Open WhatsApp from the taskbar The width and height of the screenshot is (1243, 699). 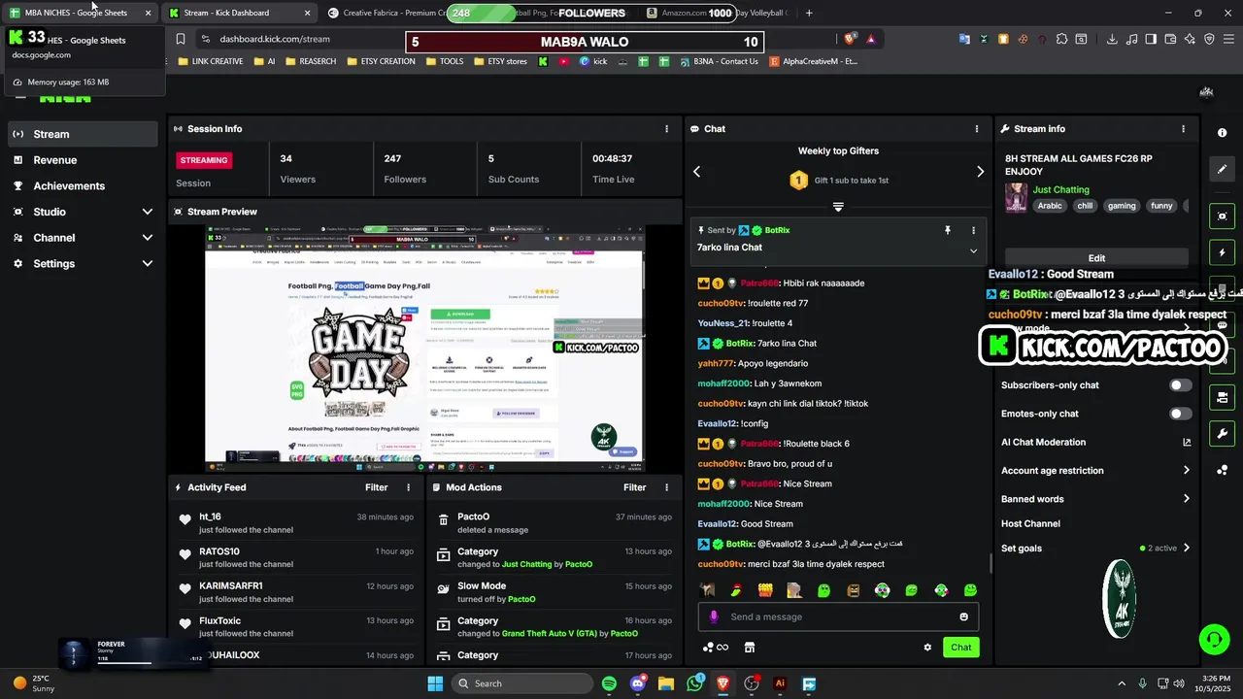(x=694, y=683)
